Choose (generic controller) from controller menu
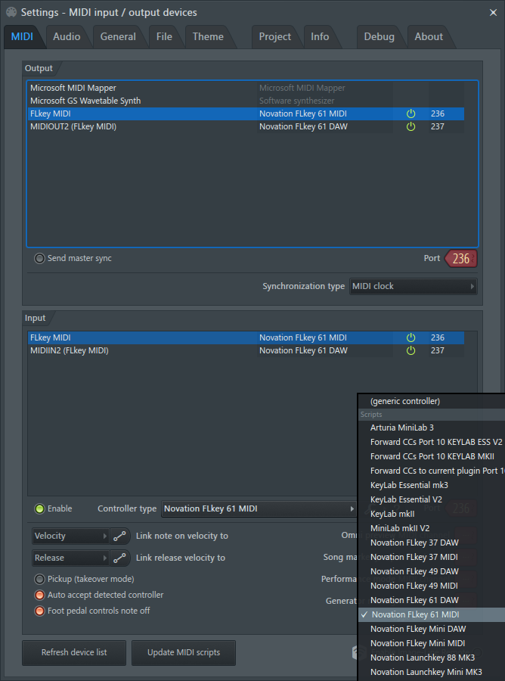Image resolution: width=505 pixels, height=681 pixels. click(432, 401)
